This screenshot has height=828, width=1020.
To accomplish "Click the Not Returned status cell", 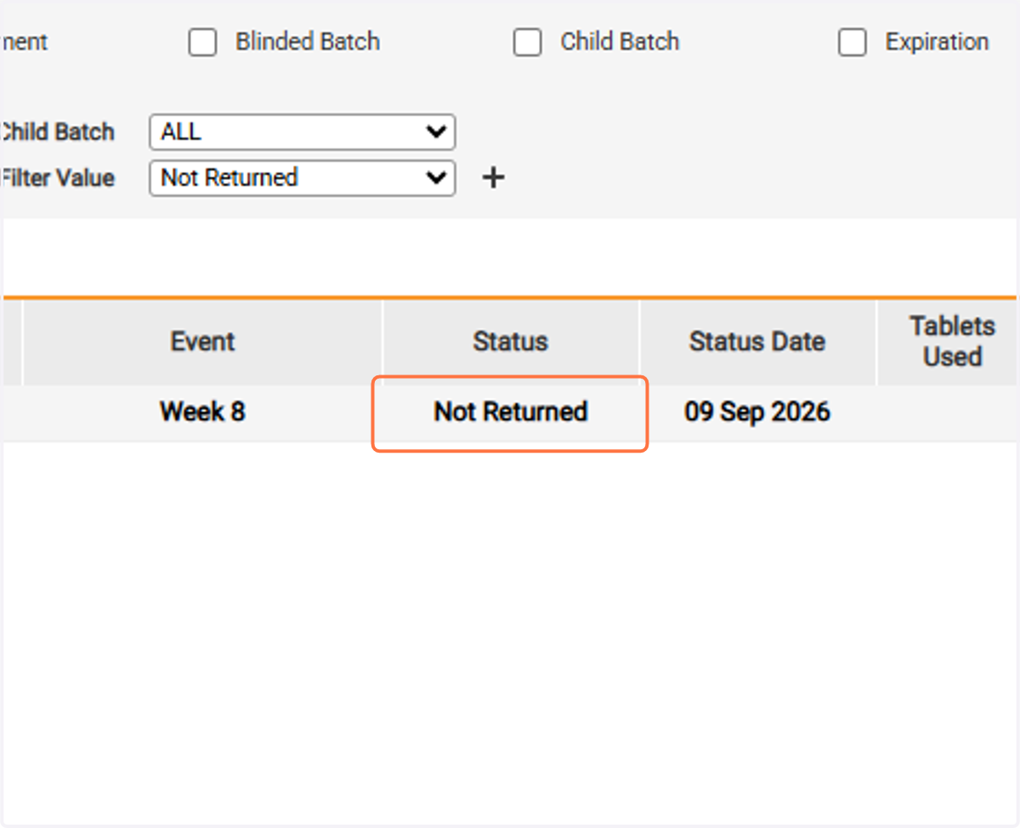I will 511,413.
